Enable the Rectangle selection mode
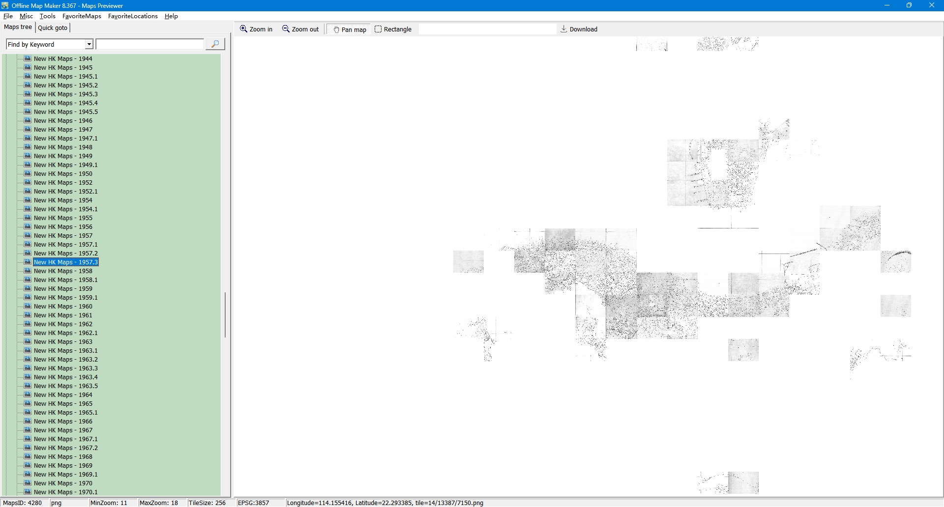The width and height of the screenshot is (944, 507). coord(393,29)
